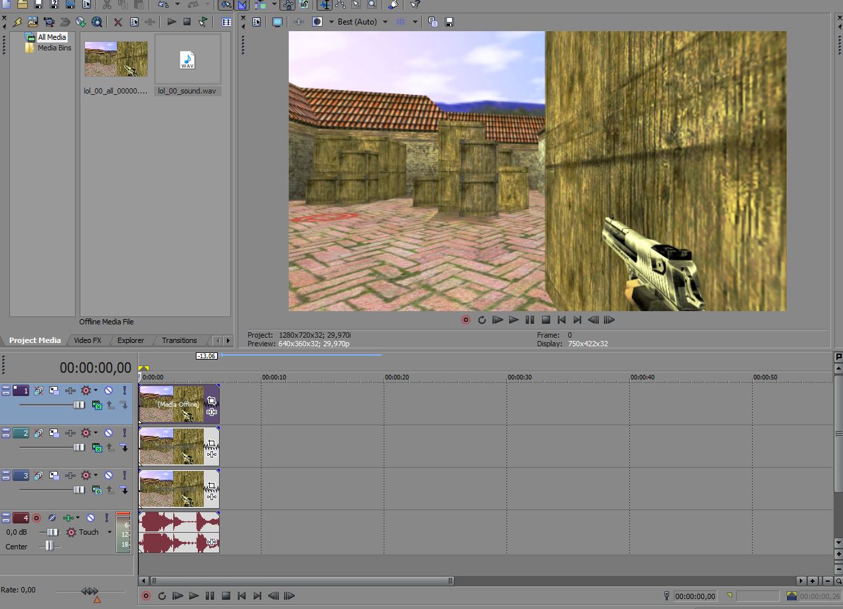Toggle Auto Preview in Project Media toolbar
The image size is (843, 609).
203,22
